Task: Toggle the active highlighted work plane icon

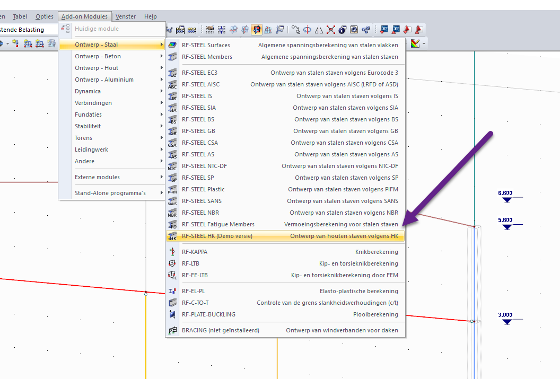Action: coord(257,30)
